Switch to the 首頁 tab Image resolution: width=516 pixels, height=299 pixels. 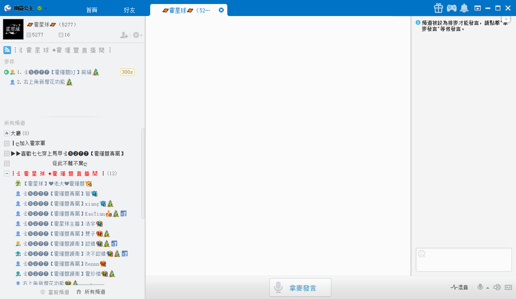[x=92, y=10]
